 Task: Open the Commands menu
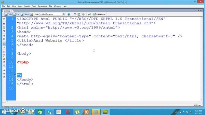[x=42, y=6]
